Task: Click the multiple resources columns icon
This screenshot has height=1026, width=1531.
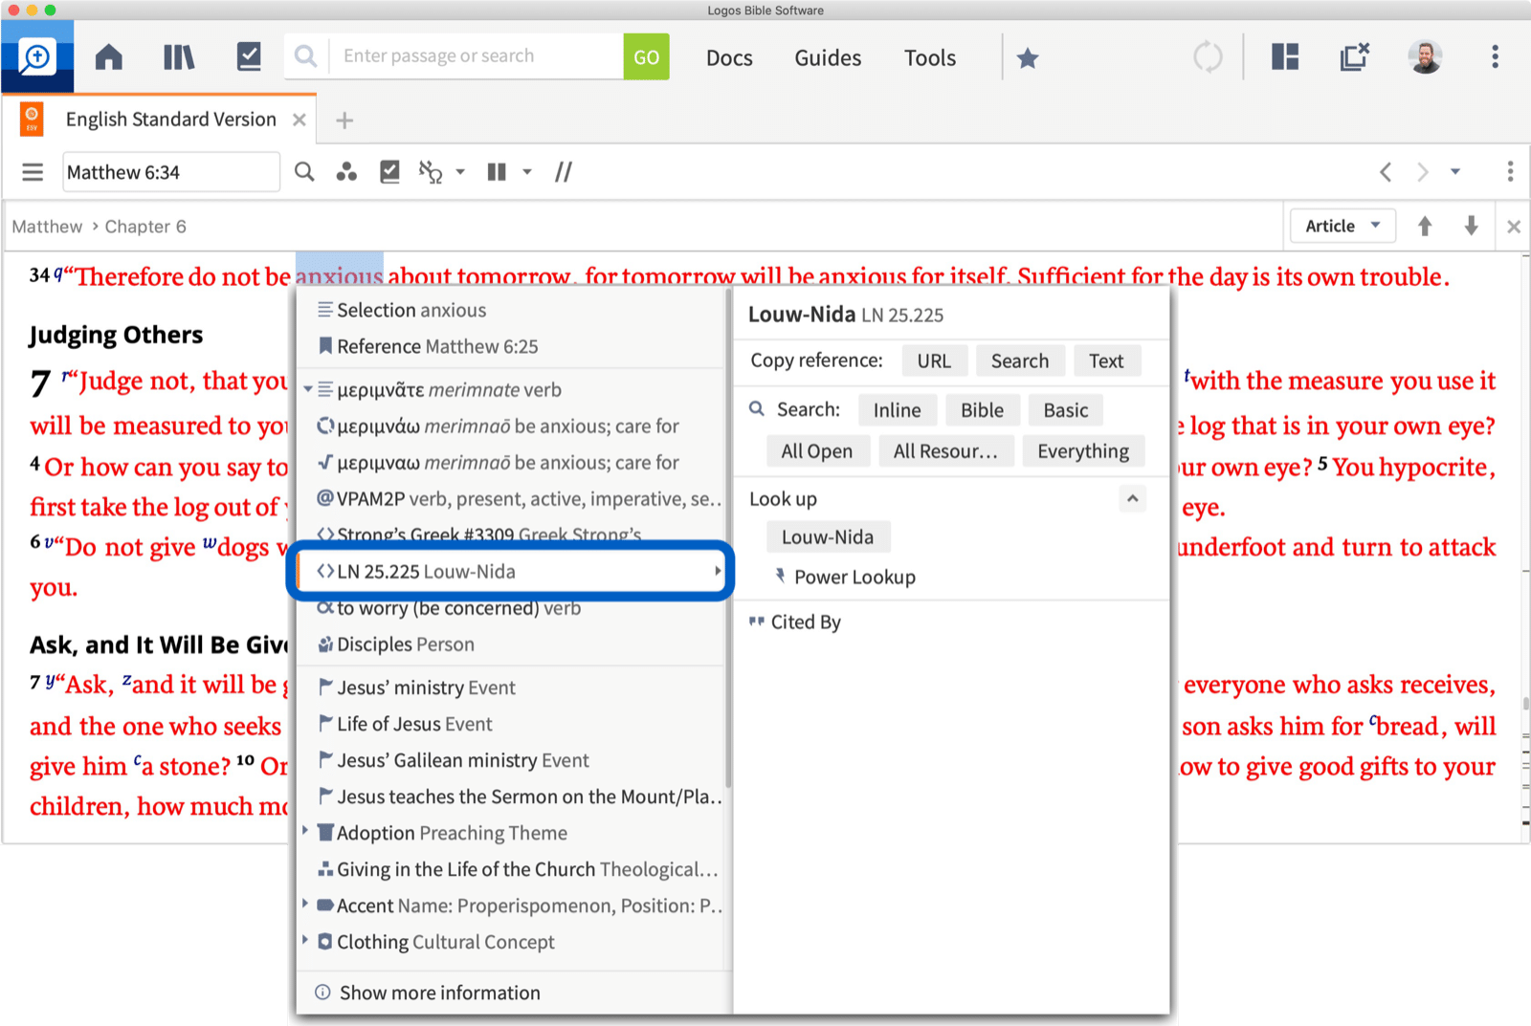Action: [x=497, y=172]
